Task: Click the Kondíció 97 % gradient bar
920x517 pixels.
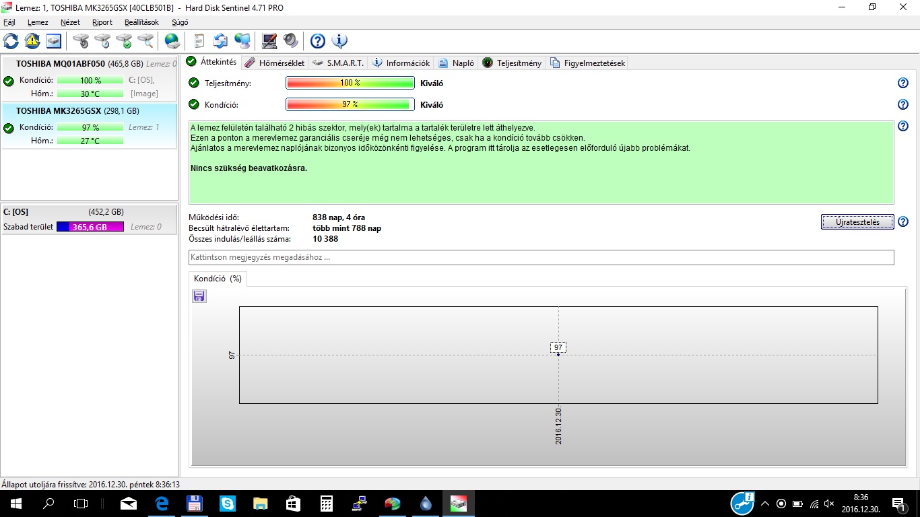Action: 350,104
